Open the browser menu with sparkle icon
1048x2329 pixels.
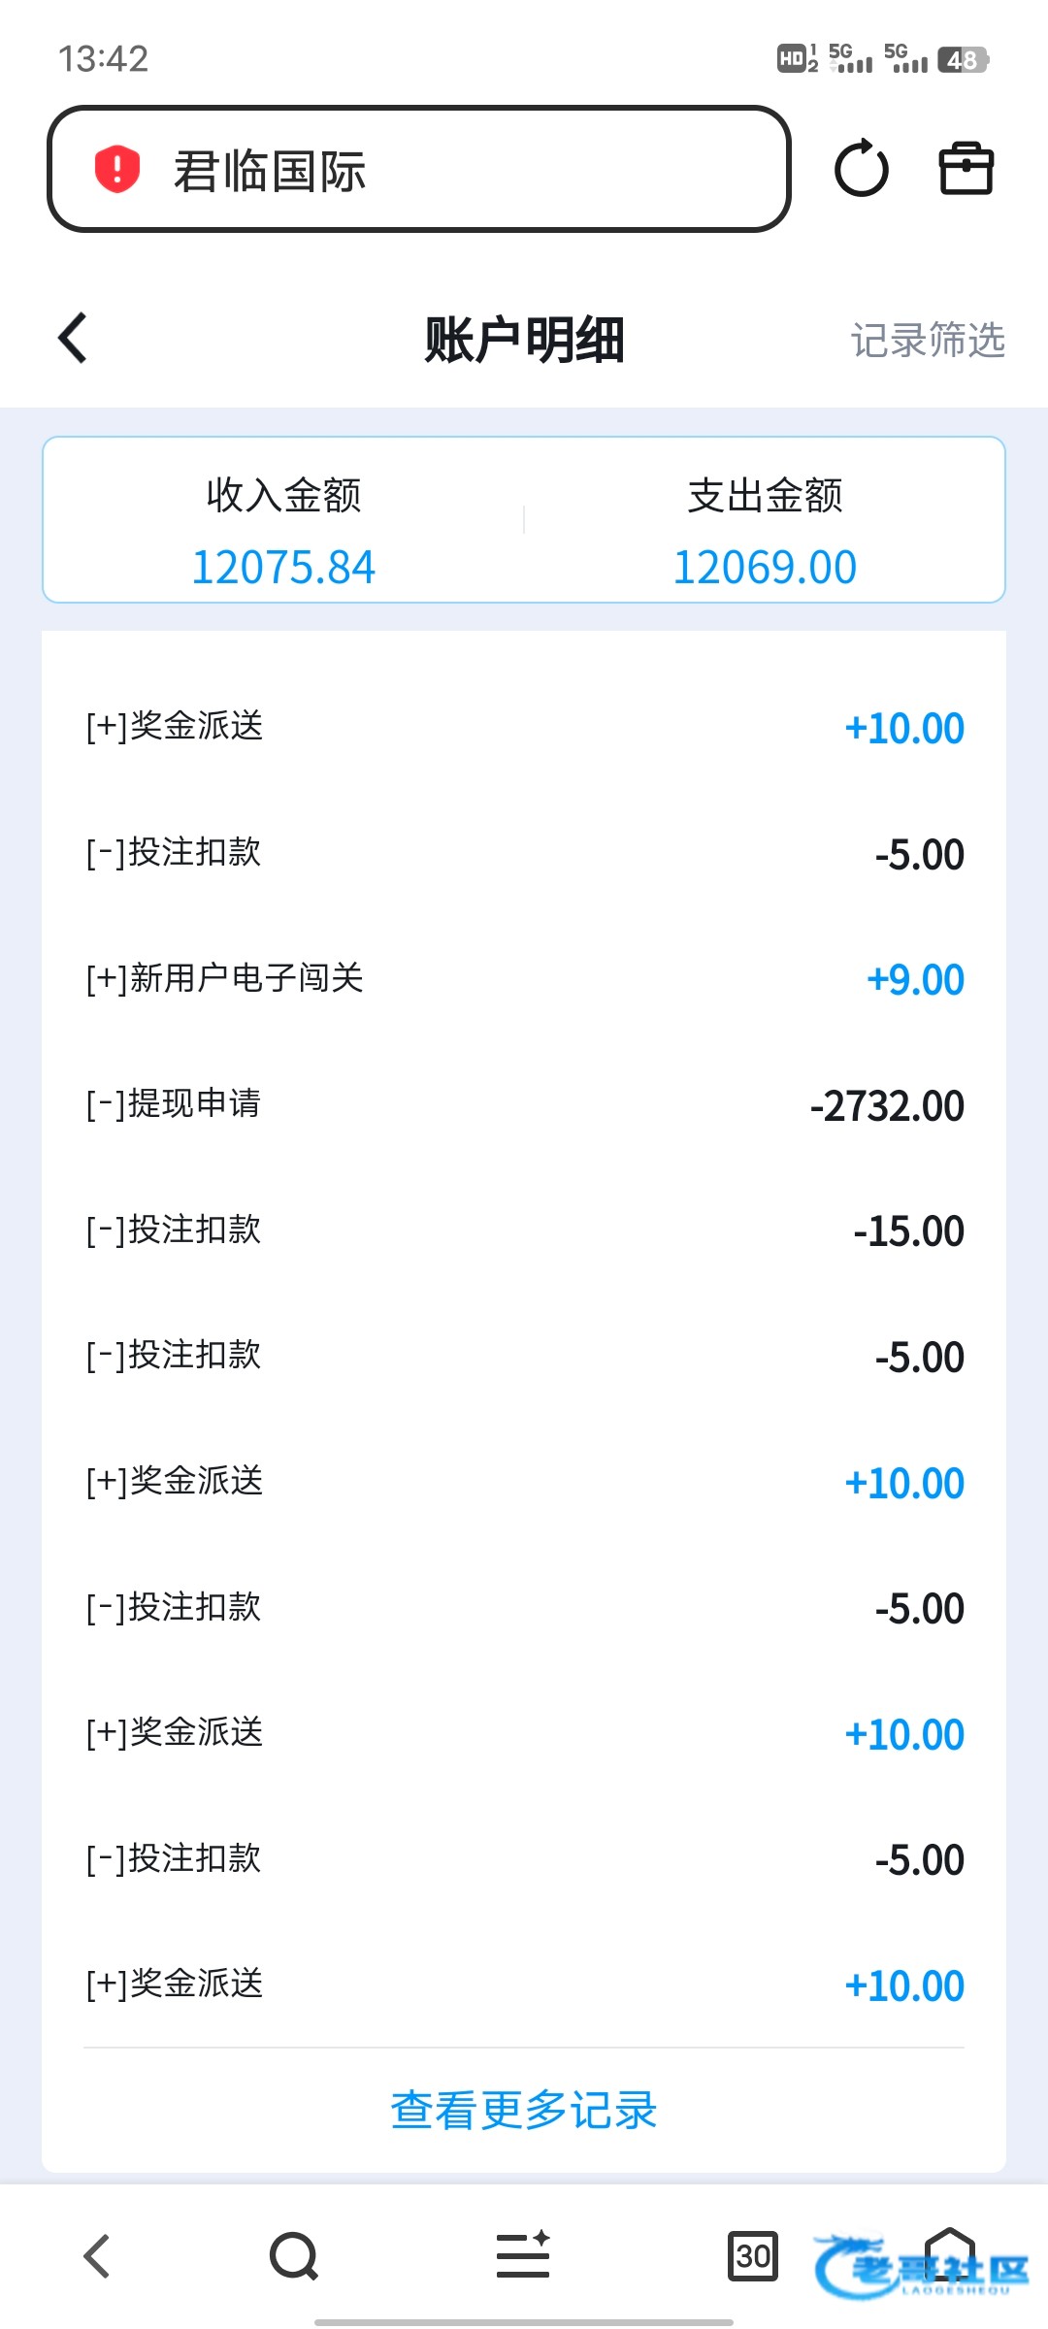523,2255
